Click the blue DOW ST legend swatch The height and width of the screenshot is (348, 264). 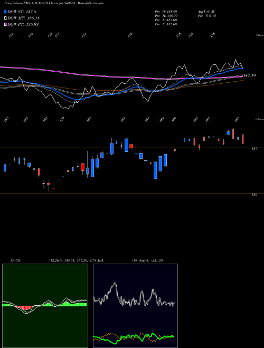(5, 12)
